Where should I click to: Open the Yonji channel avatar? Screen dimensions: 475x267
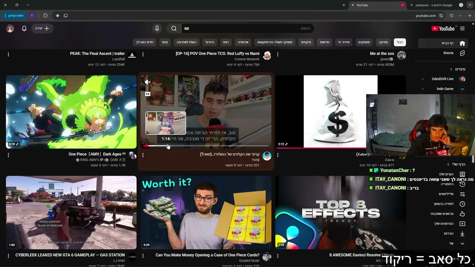[x=267, y=156]
